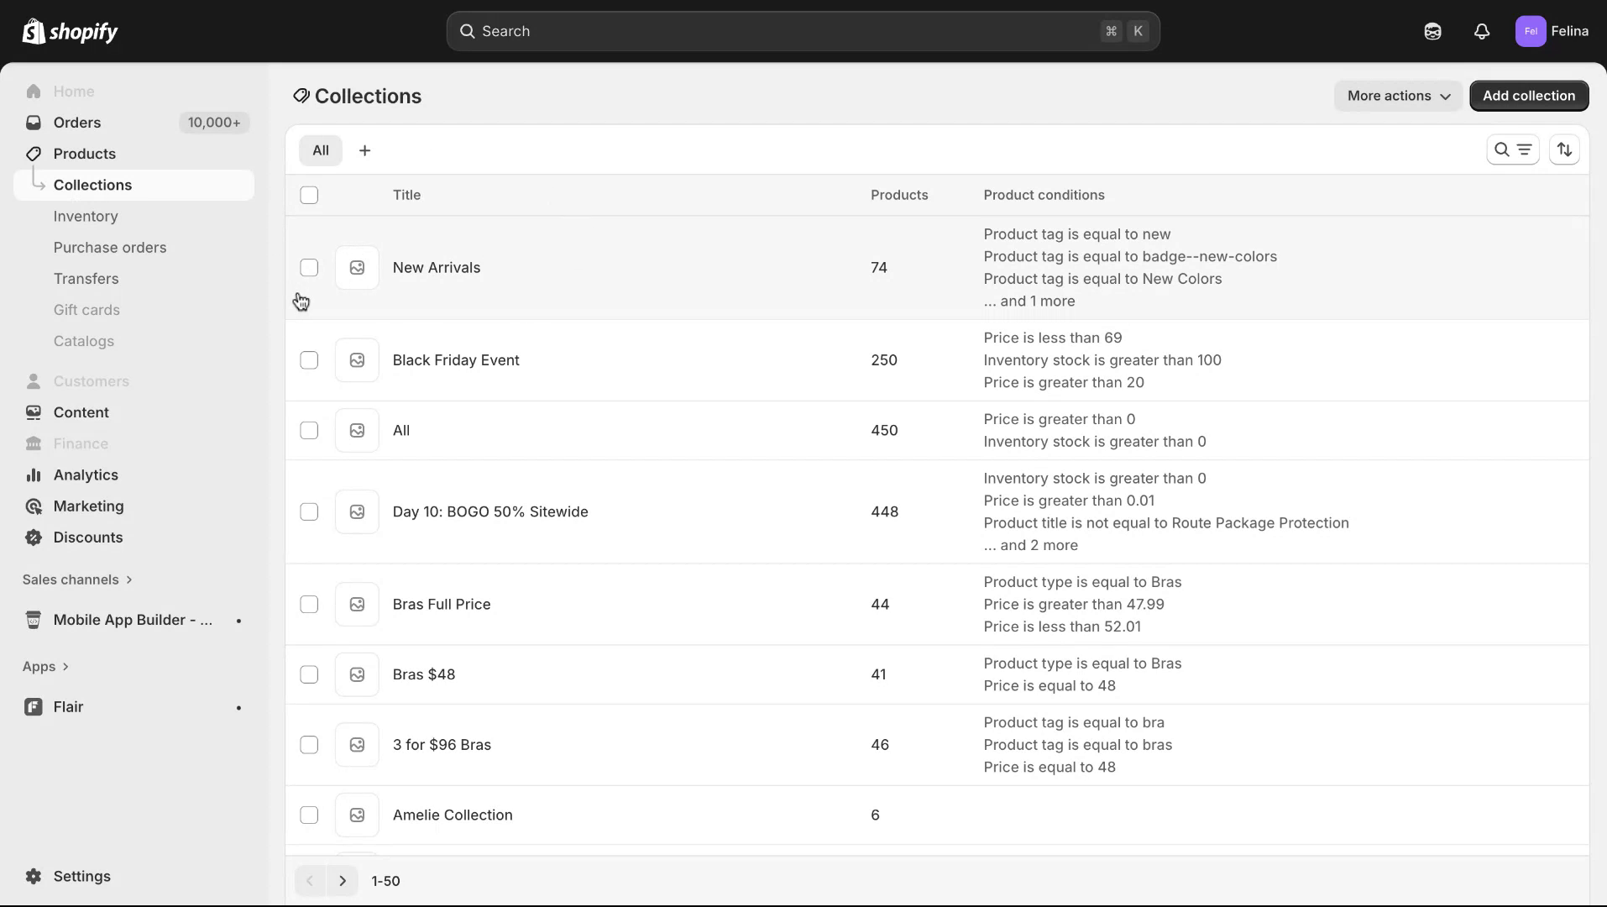Open the Bras Full Price collection
This screenshot has width=1607, height=907.
pos(441,604)
